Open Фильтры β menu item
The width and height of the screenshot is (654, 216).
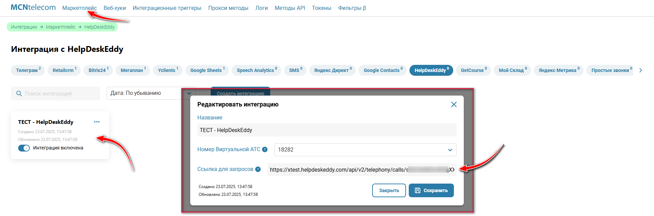coord(352,8)
